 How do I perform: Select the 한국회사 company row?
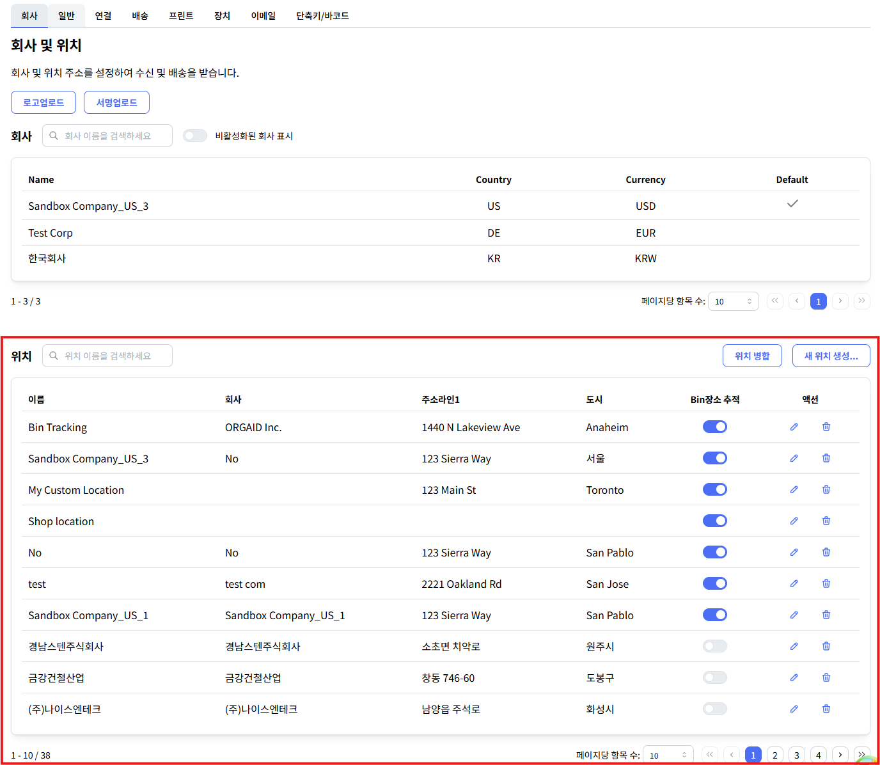pyautogui.click(x=441, y=258)
